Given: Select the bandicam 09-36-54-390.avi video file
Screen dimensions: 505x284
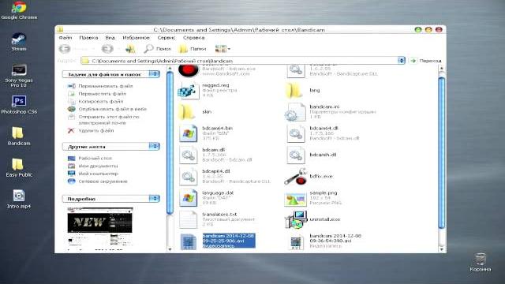Looking at the screenshot, I should (324, 241).
